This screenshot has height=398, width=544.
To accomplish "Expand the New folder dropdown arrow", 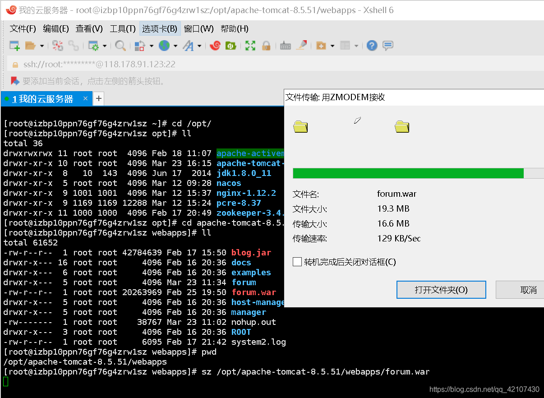I will point(332,46).
